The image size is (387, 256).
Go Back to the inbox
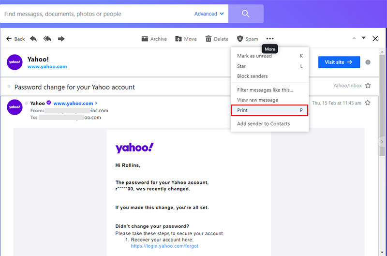coord(15,39)
